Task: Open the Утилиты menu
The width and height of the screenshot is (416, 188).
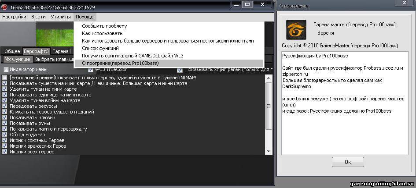Action: coord(60,17)
